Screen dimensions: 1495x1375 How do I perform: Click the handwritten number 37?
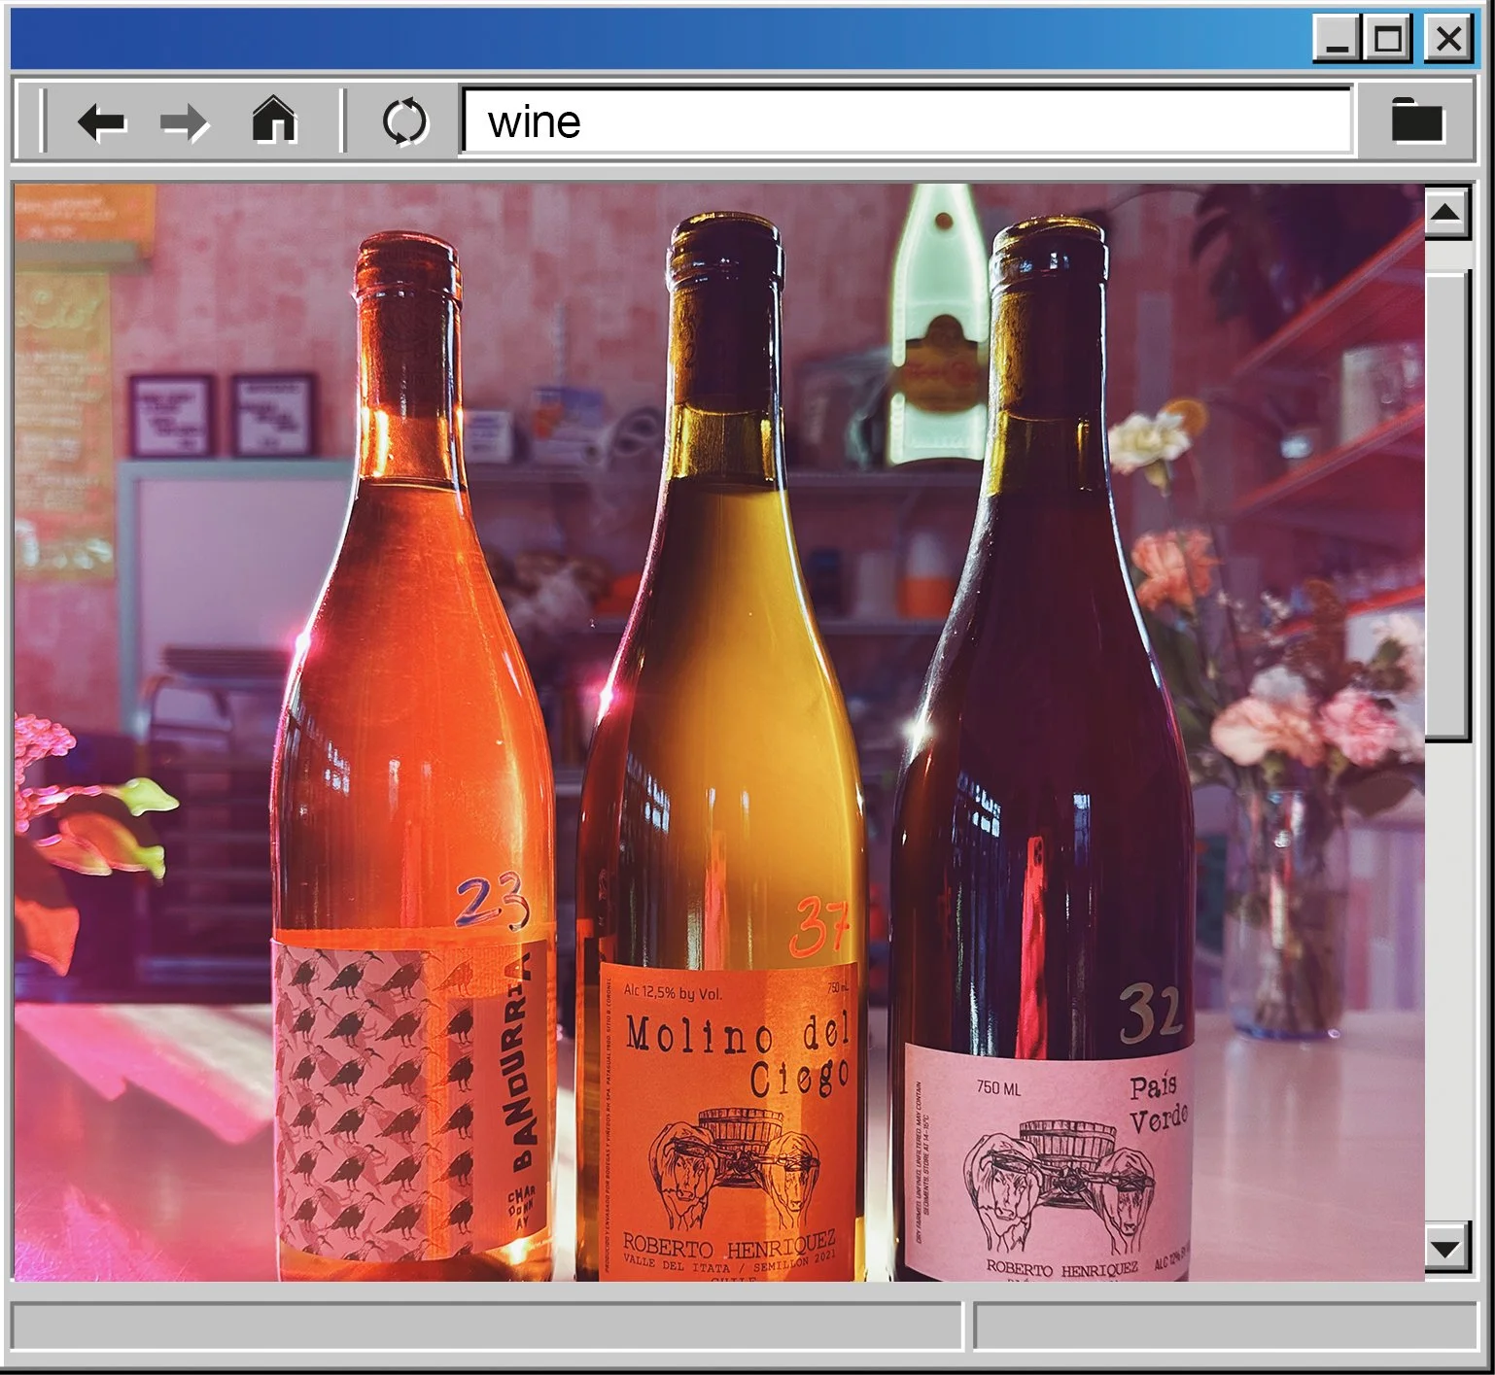point(818,925)
